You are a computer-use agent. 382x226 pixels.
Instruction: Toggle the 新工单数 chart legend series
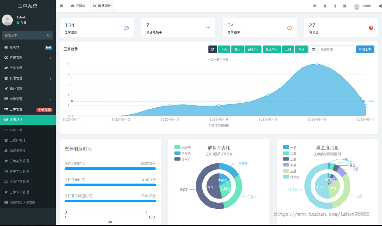click(x=219, y=60)
